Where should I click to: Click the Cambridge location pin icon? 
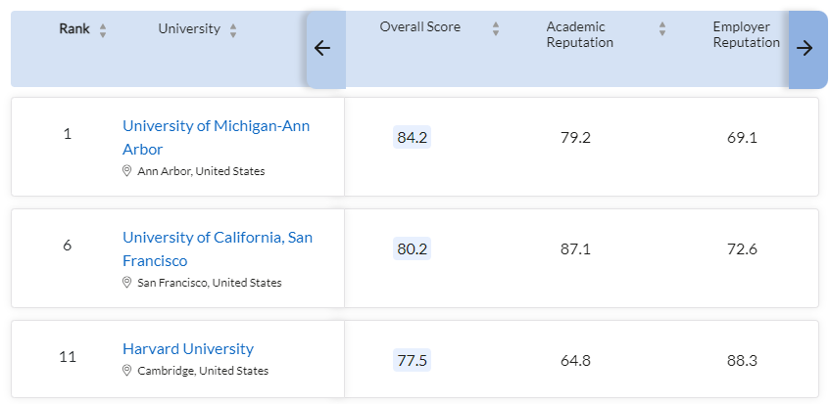pos(126,371)
